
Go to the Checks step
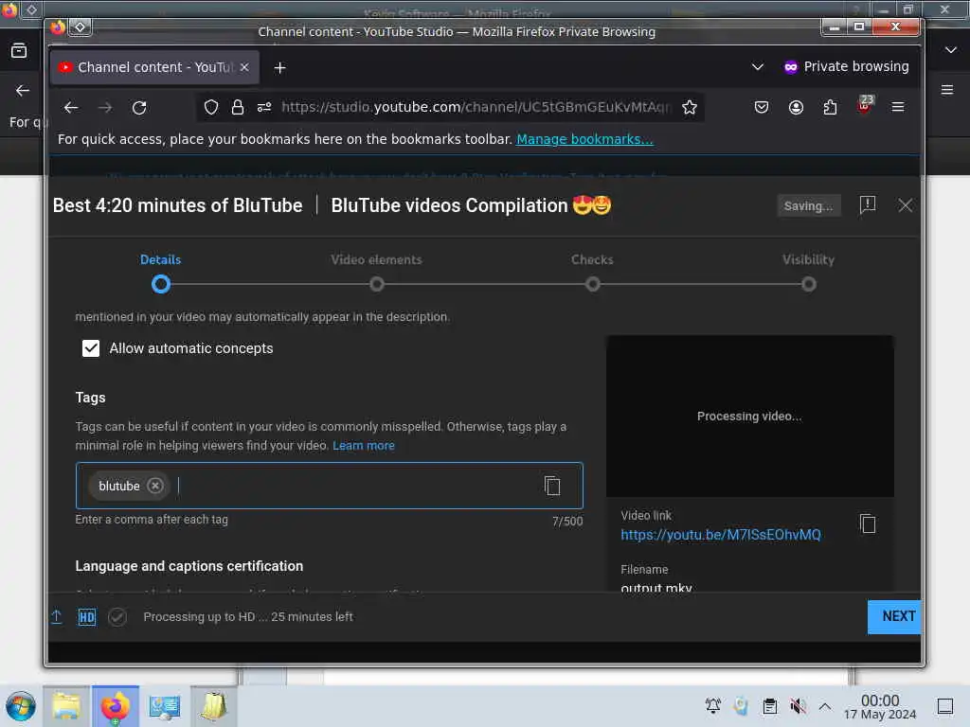(593, 259)
